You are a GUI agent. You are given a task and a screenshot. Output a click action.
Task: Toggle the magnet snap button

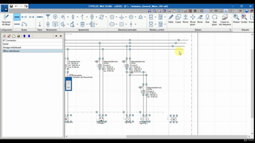pyautogui.click(x=195, y=11)
